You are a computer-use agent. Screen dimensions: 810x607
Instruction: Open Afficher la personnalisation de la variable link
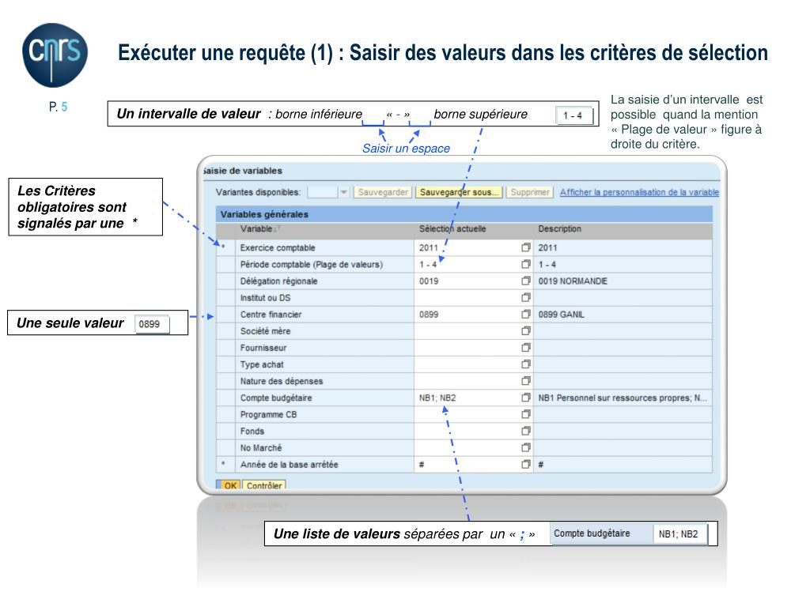pyautogui.click(x=639, y=192)
